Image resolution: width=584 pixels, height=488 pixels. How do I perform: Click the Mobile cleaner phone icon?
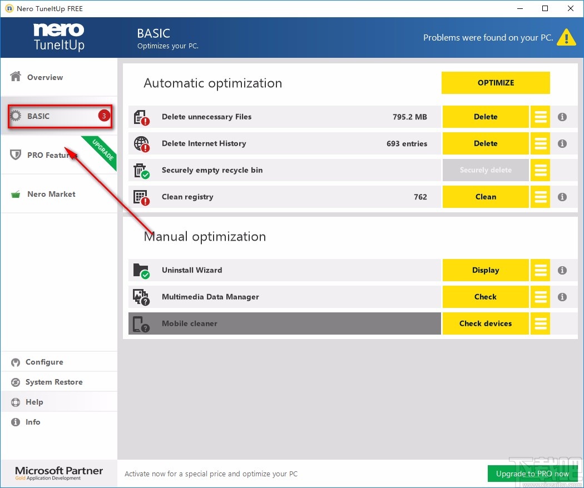pyautogui.click(x=141, y=324)
